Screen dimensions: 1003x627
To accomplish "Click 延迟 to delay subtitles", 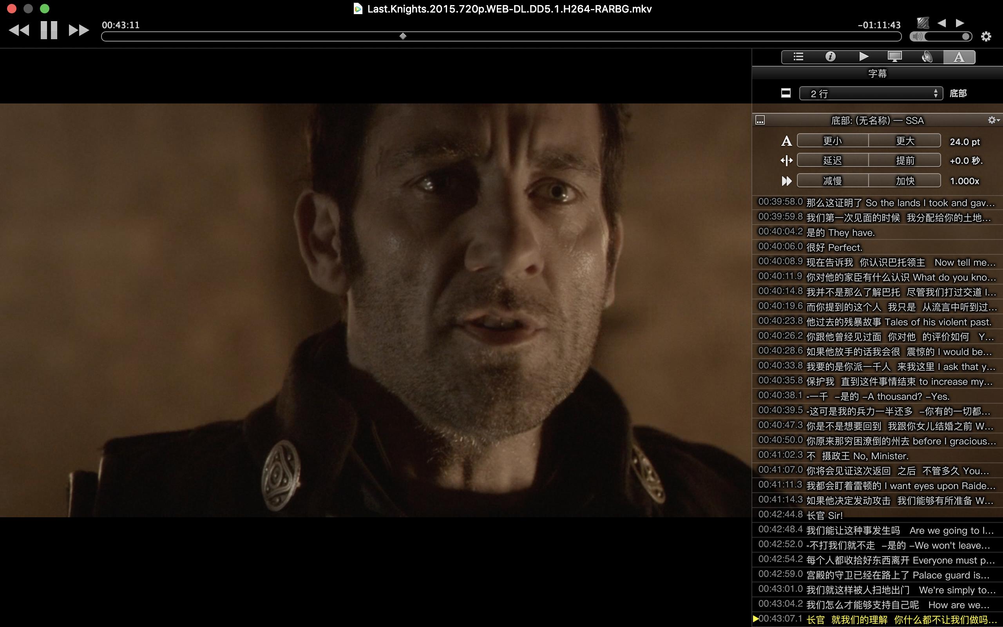I will (832, 161).
